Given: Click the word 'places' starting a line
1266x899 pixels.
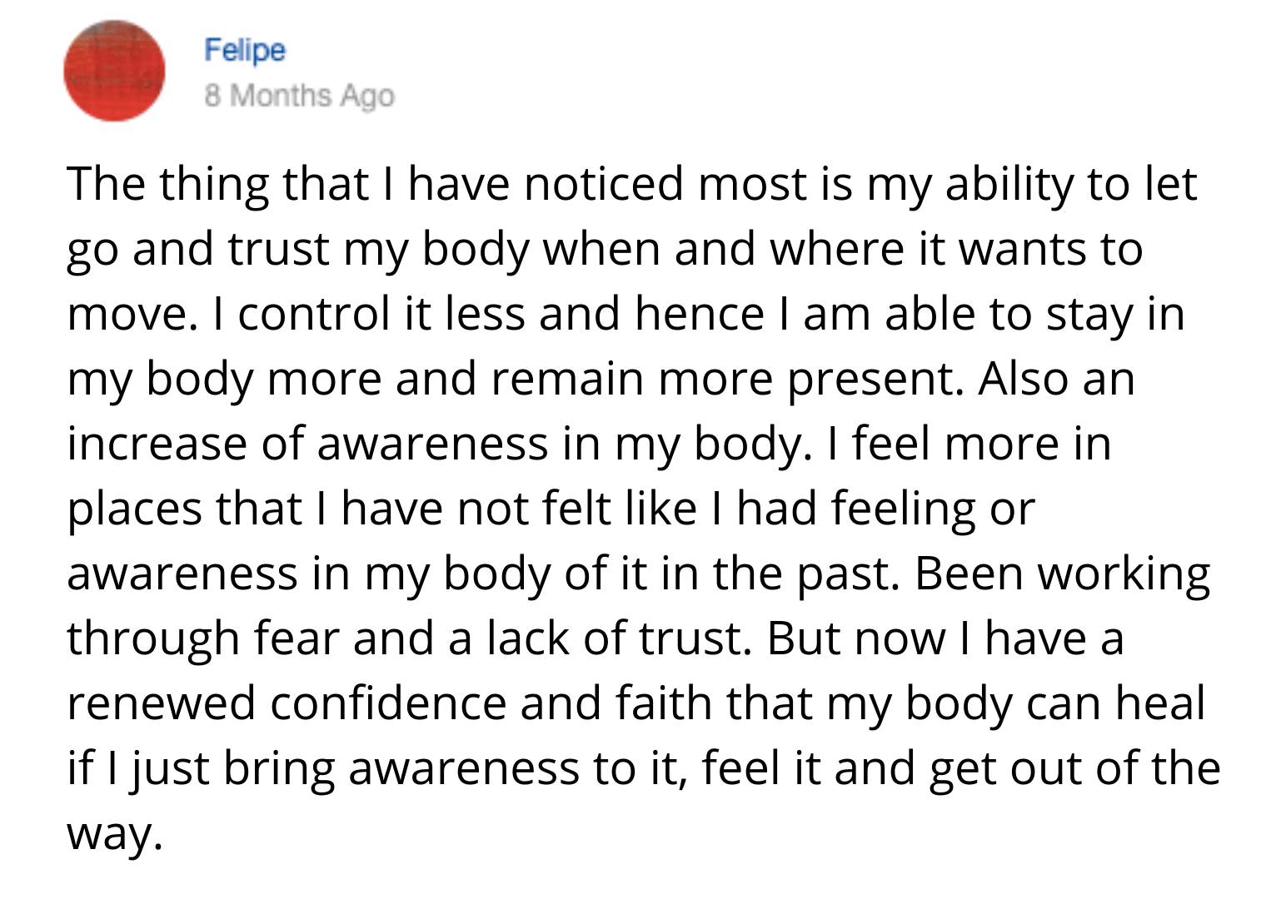Looking at the screenshot, I should click(135, 509).
